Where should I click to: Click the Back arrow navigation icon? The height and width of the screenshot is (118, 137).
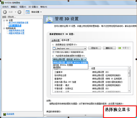(x=5, y=12)
